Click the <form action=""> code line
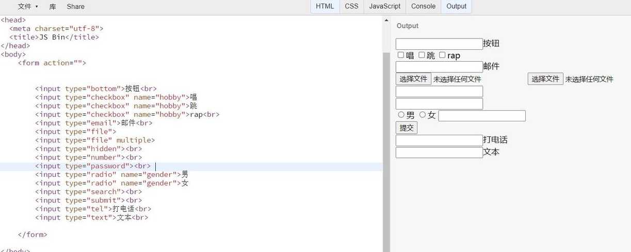Screen dimensions: 631x252 [52, 63]
